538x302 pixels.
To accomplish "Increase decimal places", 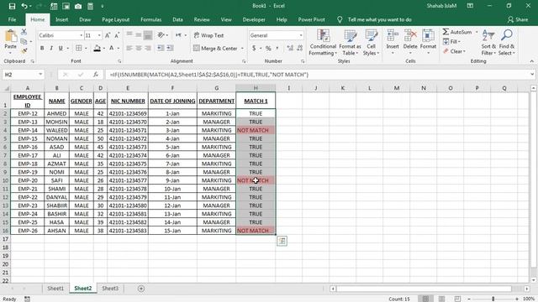I will click(x=290, y=49).
